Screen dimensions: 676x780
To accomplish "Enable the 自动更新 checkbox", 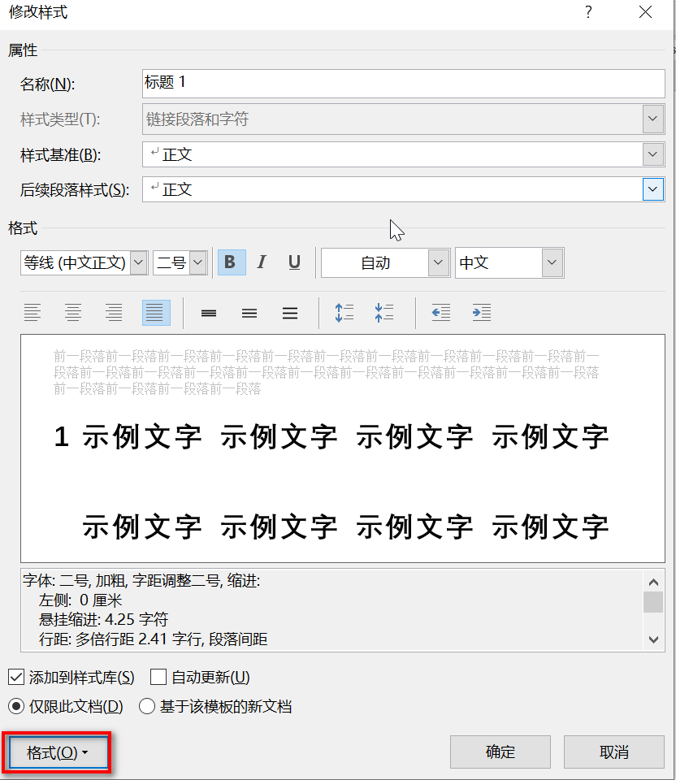I will 158,677.
